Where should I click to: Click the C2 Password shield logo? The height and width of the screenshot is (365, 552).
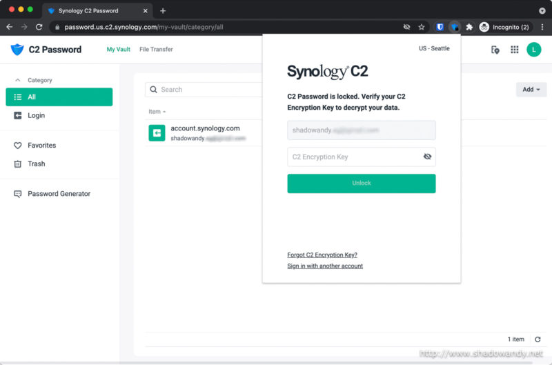point(17,50)
